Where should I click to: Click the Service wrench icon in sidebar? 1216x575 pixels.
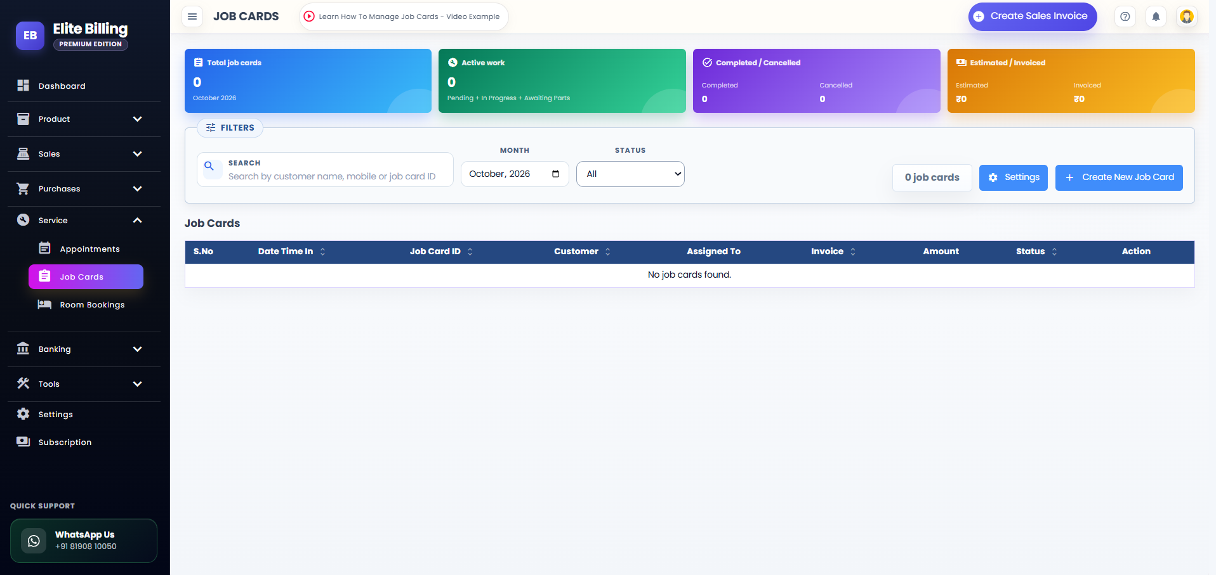(23, 220)
